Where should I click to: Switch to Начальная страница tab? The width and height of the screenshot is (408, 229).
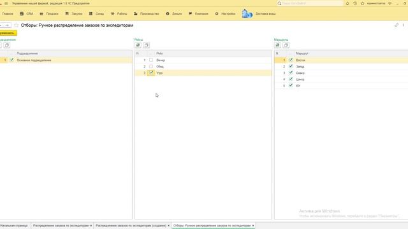(15, 226)
